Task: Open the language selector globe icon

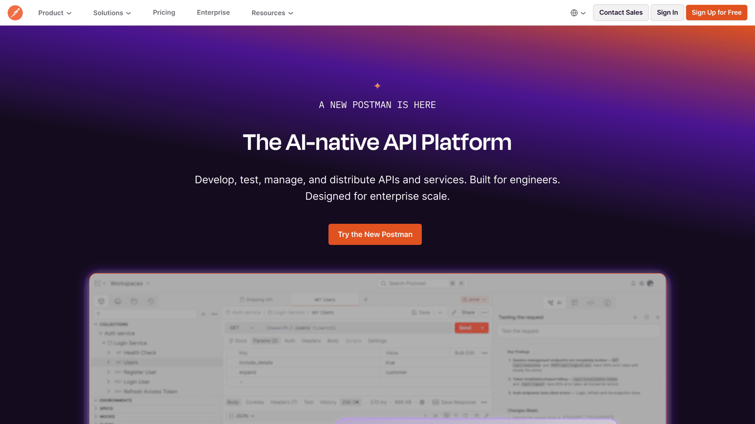Action: tap(574, 13)
